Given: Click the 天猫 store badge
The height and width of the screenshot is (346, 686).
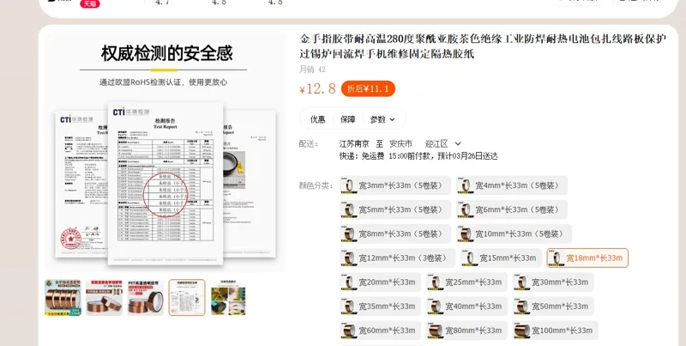Looking at the screenshot, I should (x=90, y=3).
